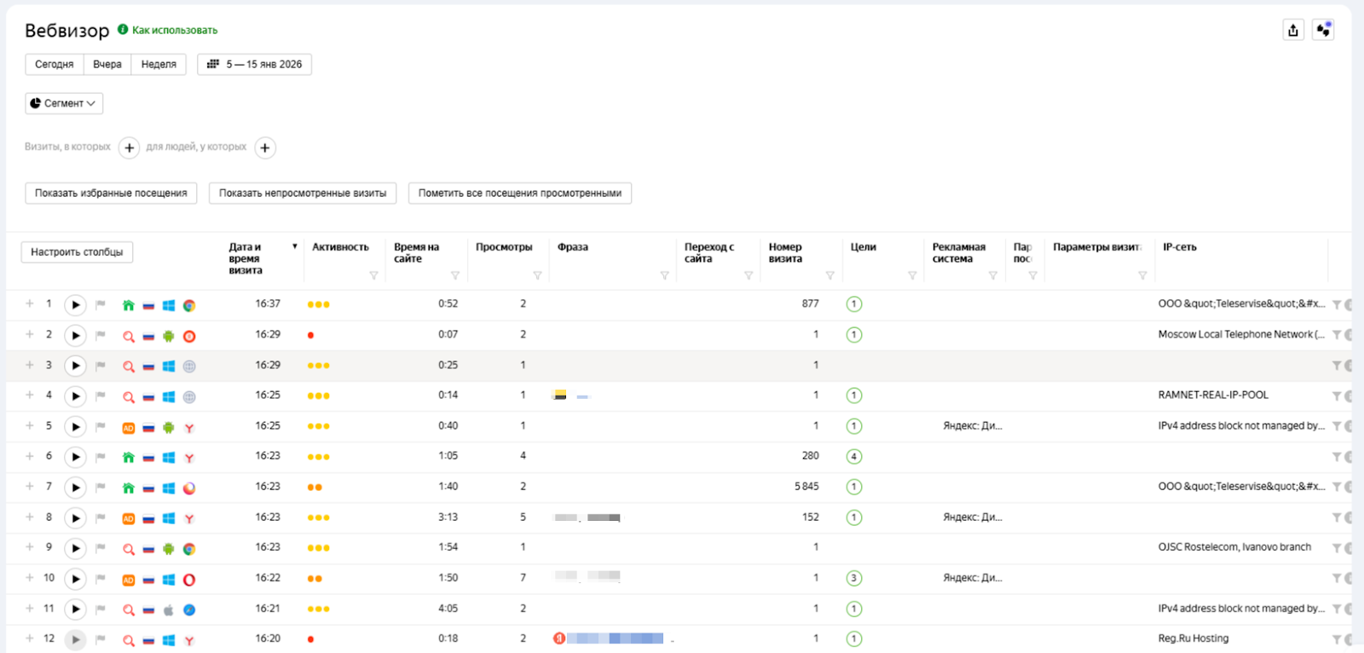Screen dimensions: 1364x653
Task: Click Показать избранные посещения button
Action: (111, 194)
